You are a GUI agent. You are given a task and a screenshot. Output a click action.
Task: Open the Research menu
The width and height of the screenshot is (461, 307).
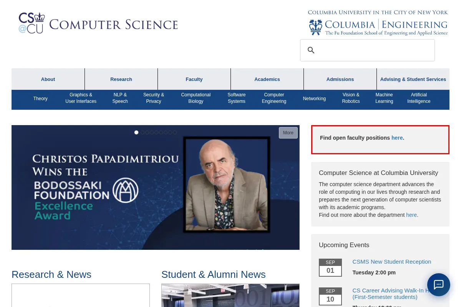pos(121,79)
